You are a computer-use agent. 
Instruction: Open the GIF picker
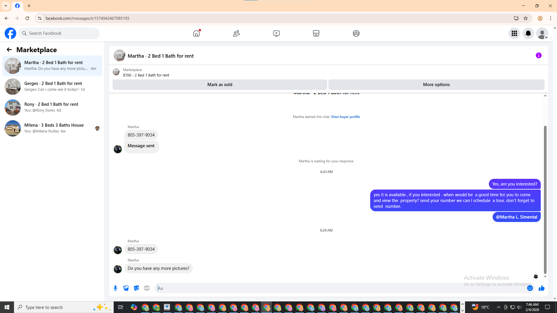pos(147,288)
